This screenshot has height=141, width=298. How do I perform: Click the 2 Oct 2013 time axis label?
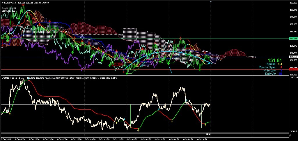coord(6,139)
